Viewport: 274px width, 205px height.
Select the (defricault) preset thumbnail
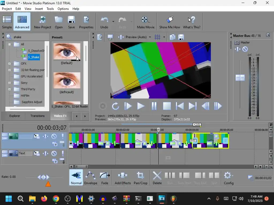point(67,80)
